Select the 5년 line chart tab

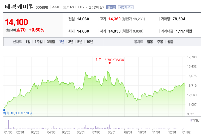pos(80,42)
